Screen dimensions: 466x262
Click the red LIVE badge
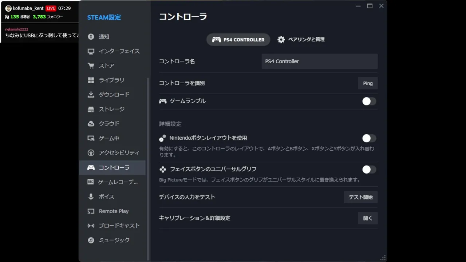click(x=51, y=8)
